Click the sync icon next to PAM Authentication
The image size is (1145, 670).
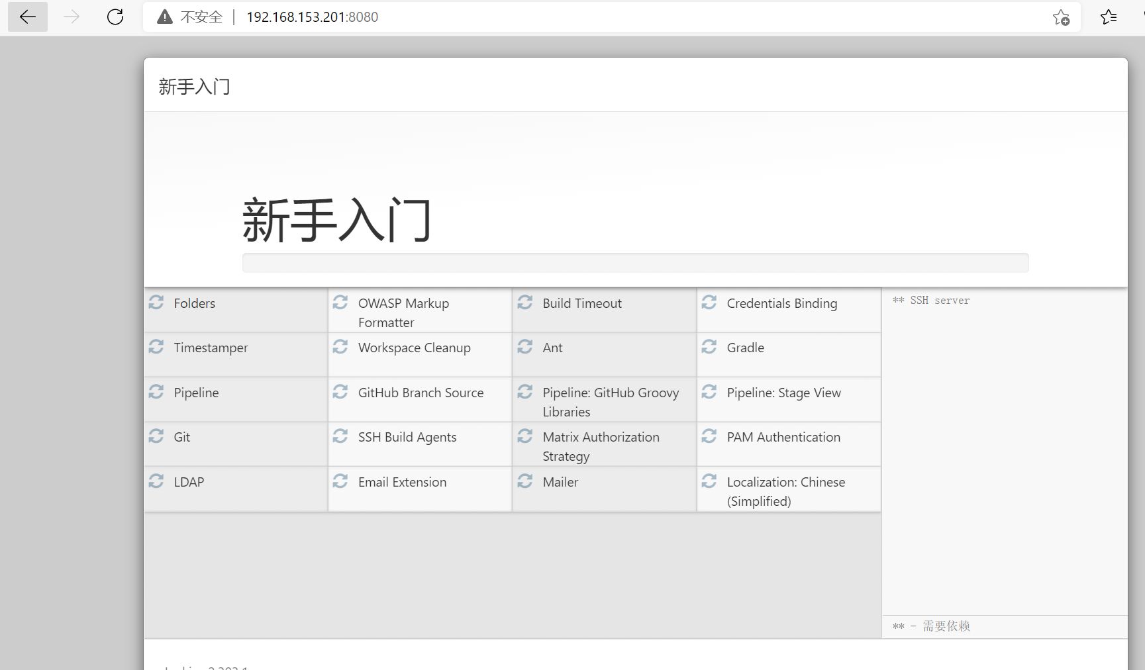click(709, 436)
